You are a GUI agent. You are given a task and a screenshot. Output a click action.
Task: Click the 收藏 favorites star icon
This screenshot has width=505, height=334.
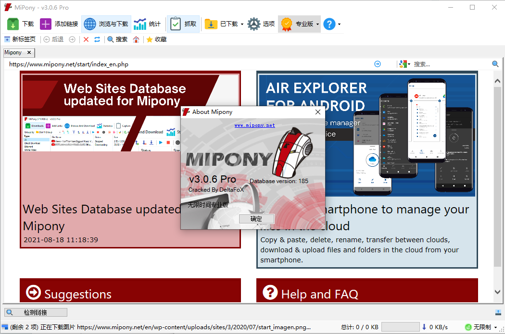150,39
